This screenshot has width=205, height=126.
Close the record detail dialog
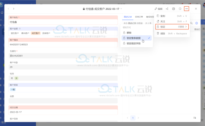coord(196,9)
